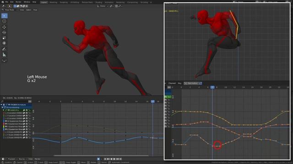The image size is (293, 164).
Task: Click the current frame marker in graph editor
Action: pyautogui.click(x=152, y=101)
